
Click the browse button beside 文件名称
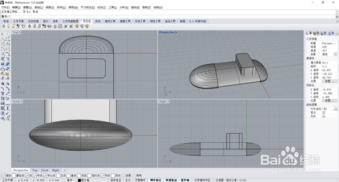coord(336,109)
